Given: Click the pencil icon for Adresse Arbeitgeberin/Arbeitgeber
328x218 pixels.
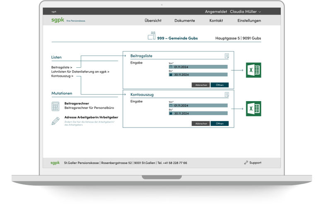Looking at the screenshot, I should click(x=55, y=121).
